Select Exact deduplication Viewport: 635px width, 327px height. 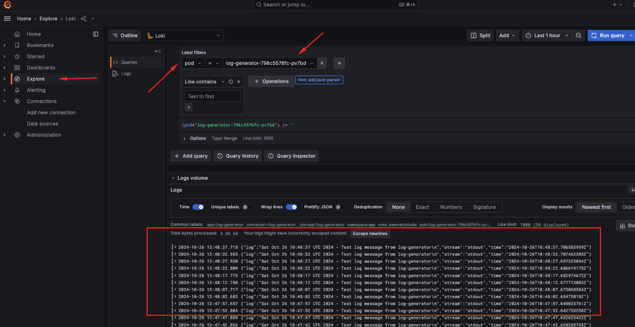pyautogui.click(x=422, y=207)
